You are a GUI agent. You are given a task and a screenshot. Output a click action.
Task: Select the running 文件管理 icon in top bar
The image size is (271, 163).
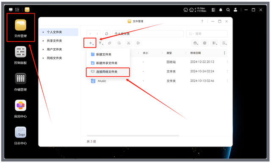[27, 10]
